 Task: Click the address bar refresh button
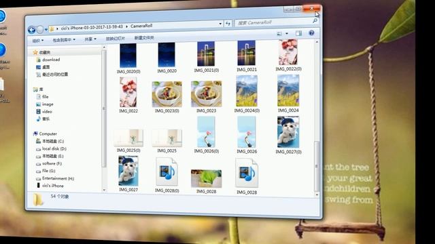tap(228, 24)
